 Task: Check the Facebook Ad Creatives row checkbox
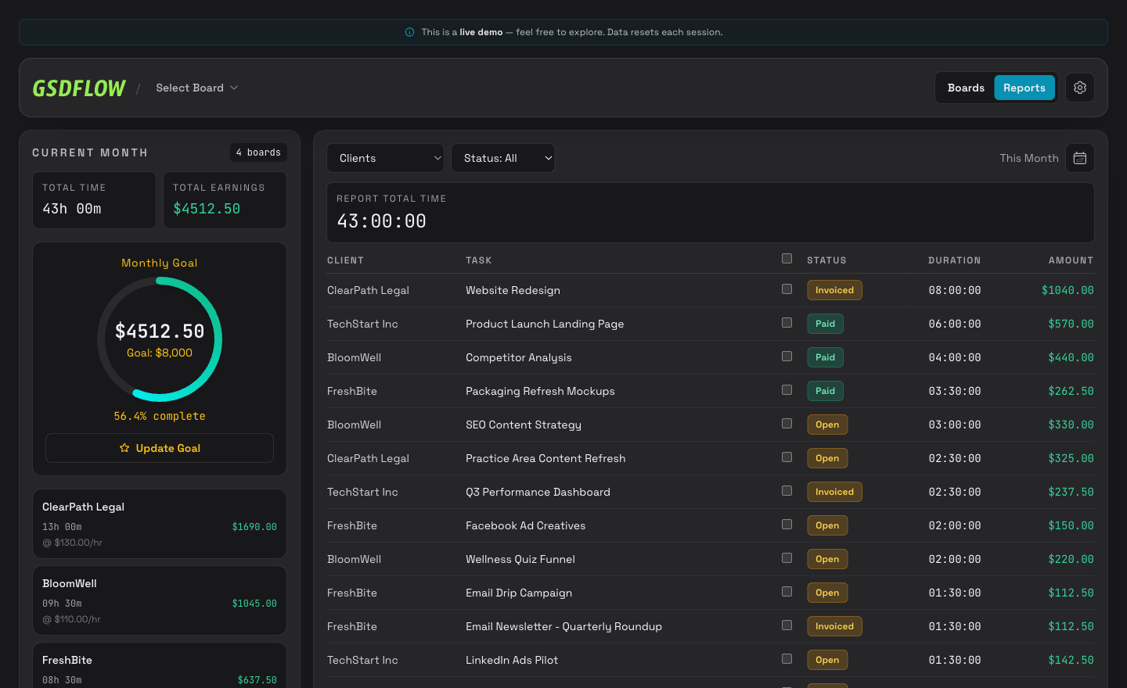click(787, 525)
